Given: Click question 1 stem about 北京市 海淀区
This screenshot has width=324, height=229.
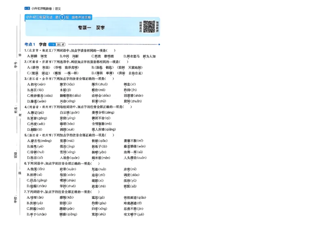Looking at the screenshot, I should (70, 51).
